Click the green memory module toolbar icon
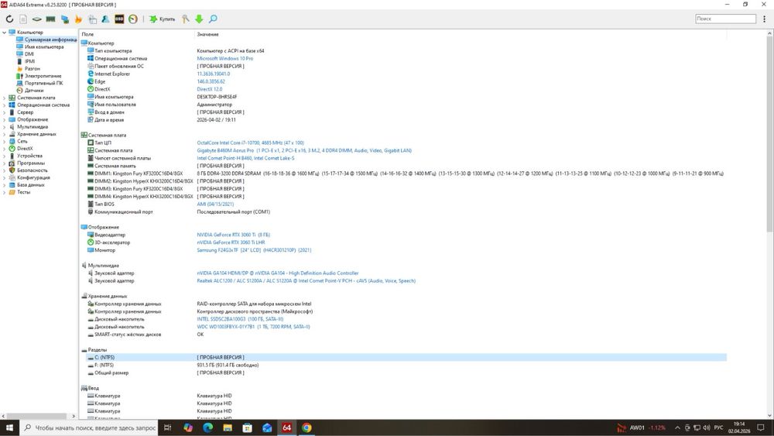 pos(50,19)
